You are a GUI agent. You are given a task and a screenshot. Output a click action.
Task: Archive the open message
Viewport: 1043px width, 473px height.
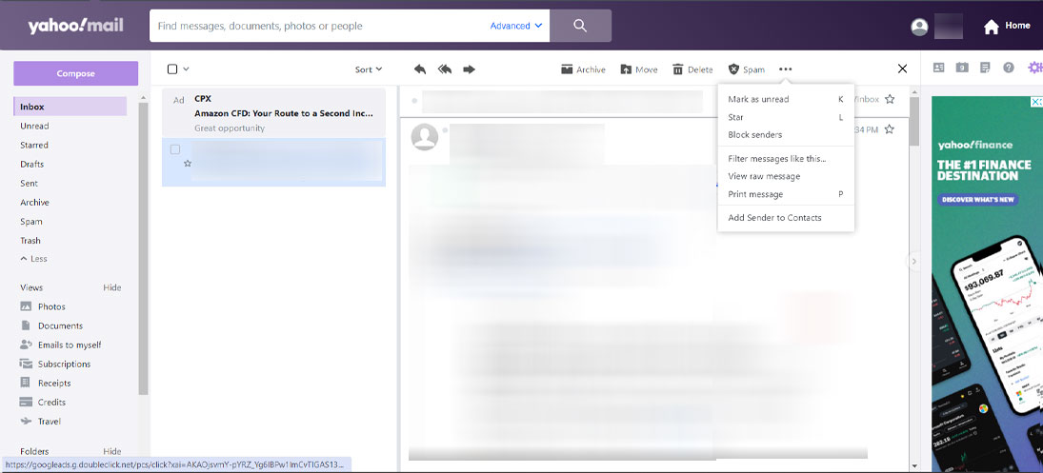(x=583, y=69)
